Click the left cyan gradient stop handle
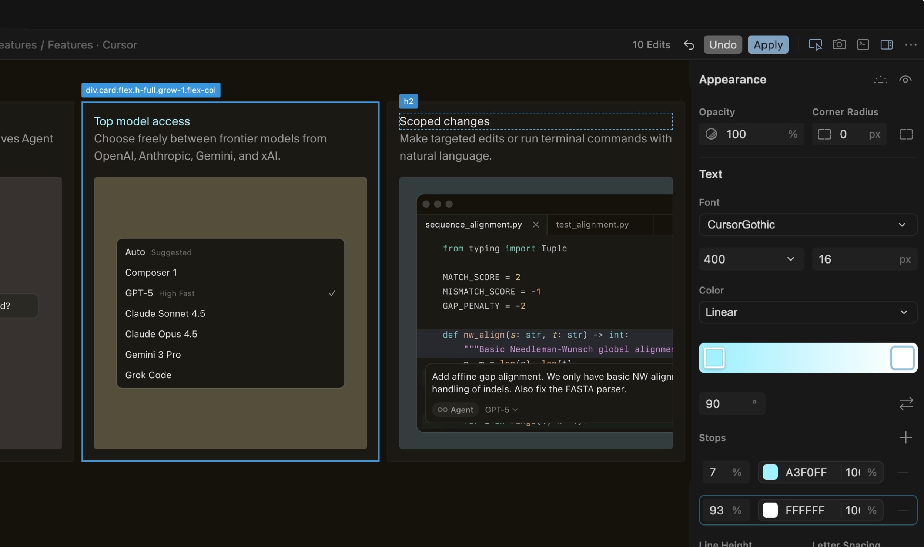Image resolution: width=924 pixels, height=547 pixels. [x=714, y=358]
